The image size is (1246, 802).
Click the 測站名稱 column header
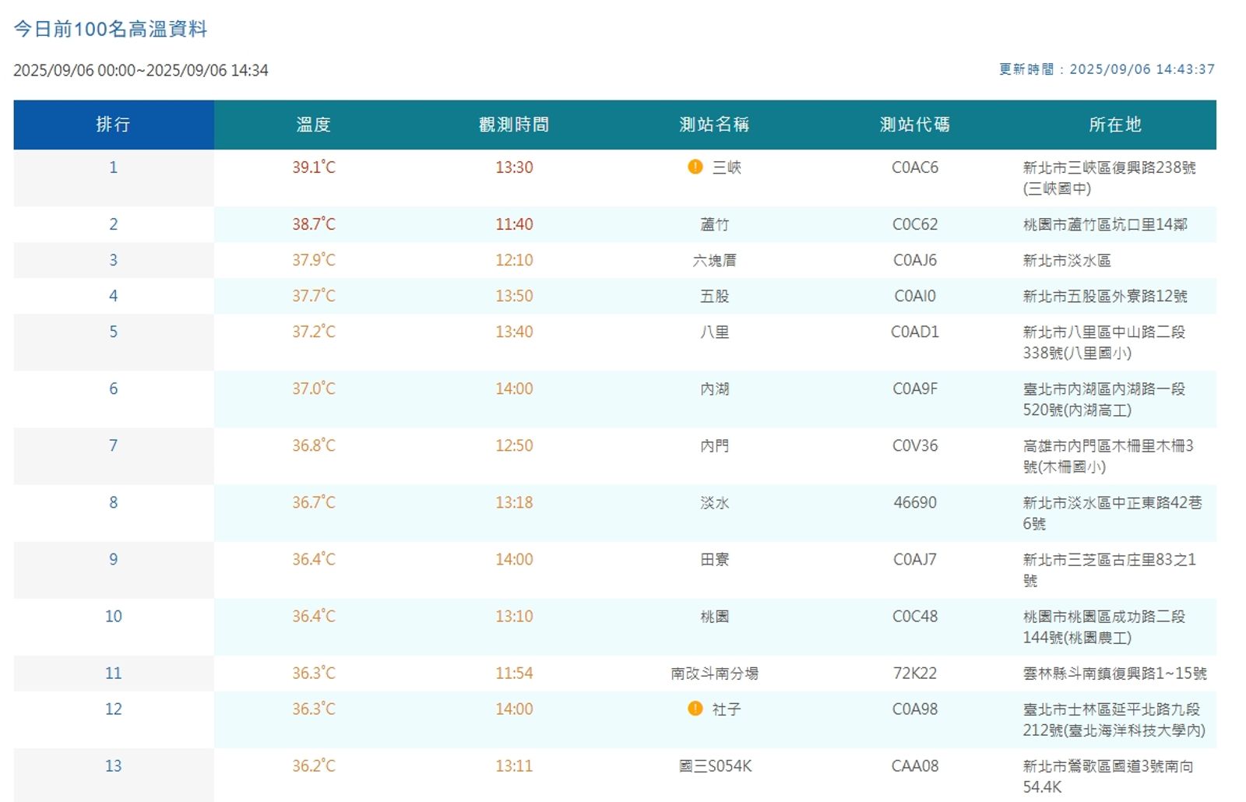point(714,125)
